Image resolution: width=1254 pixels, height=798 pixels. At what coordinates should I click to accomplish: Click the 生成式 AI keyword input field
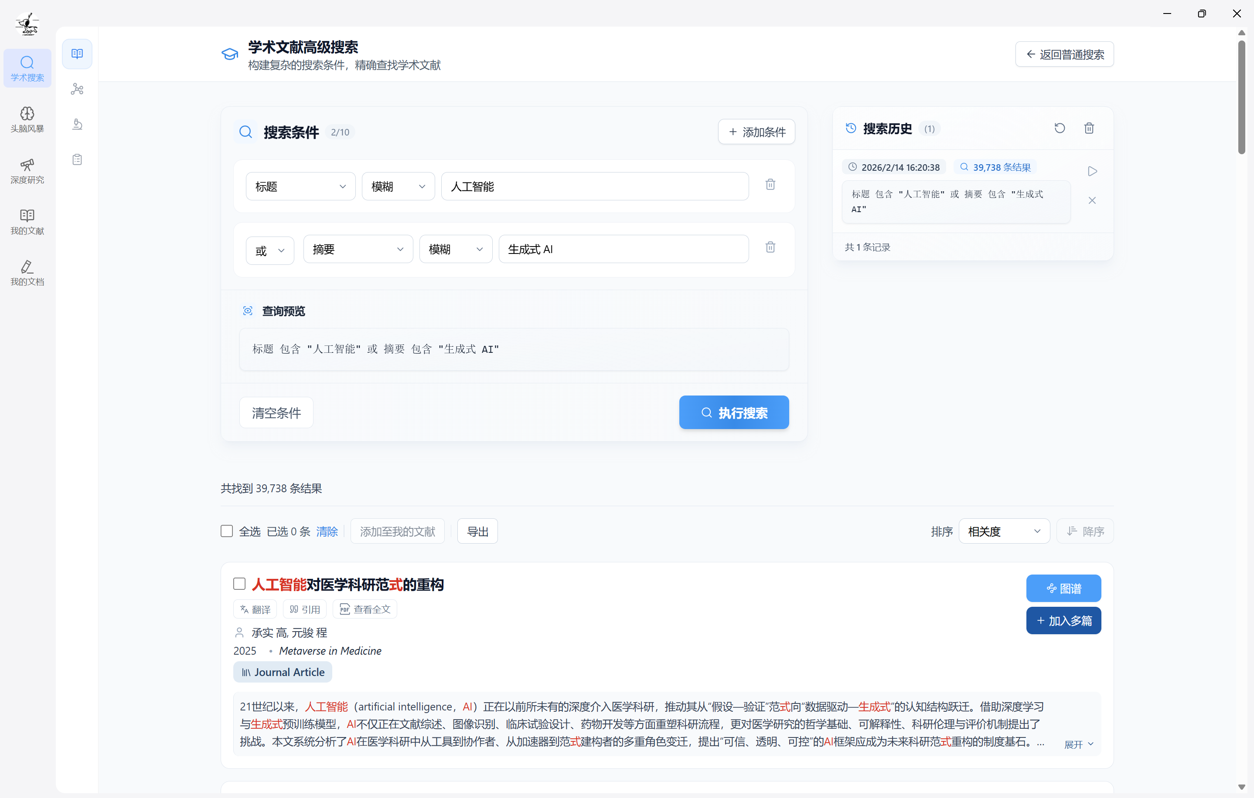[623, 249]
